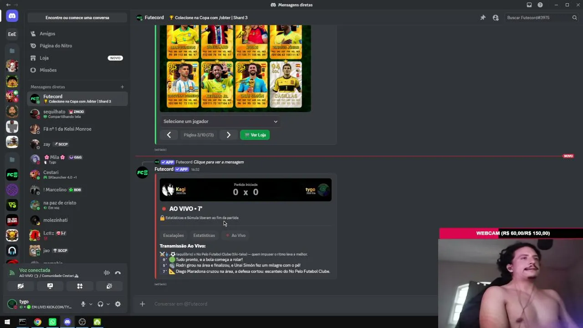Click Clique para ver a mensagem reply link
This screenshot has width=583, height=328.
click(219, 162)
